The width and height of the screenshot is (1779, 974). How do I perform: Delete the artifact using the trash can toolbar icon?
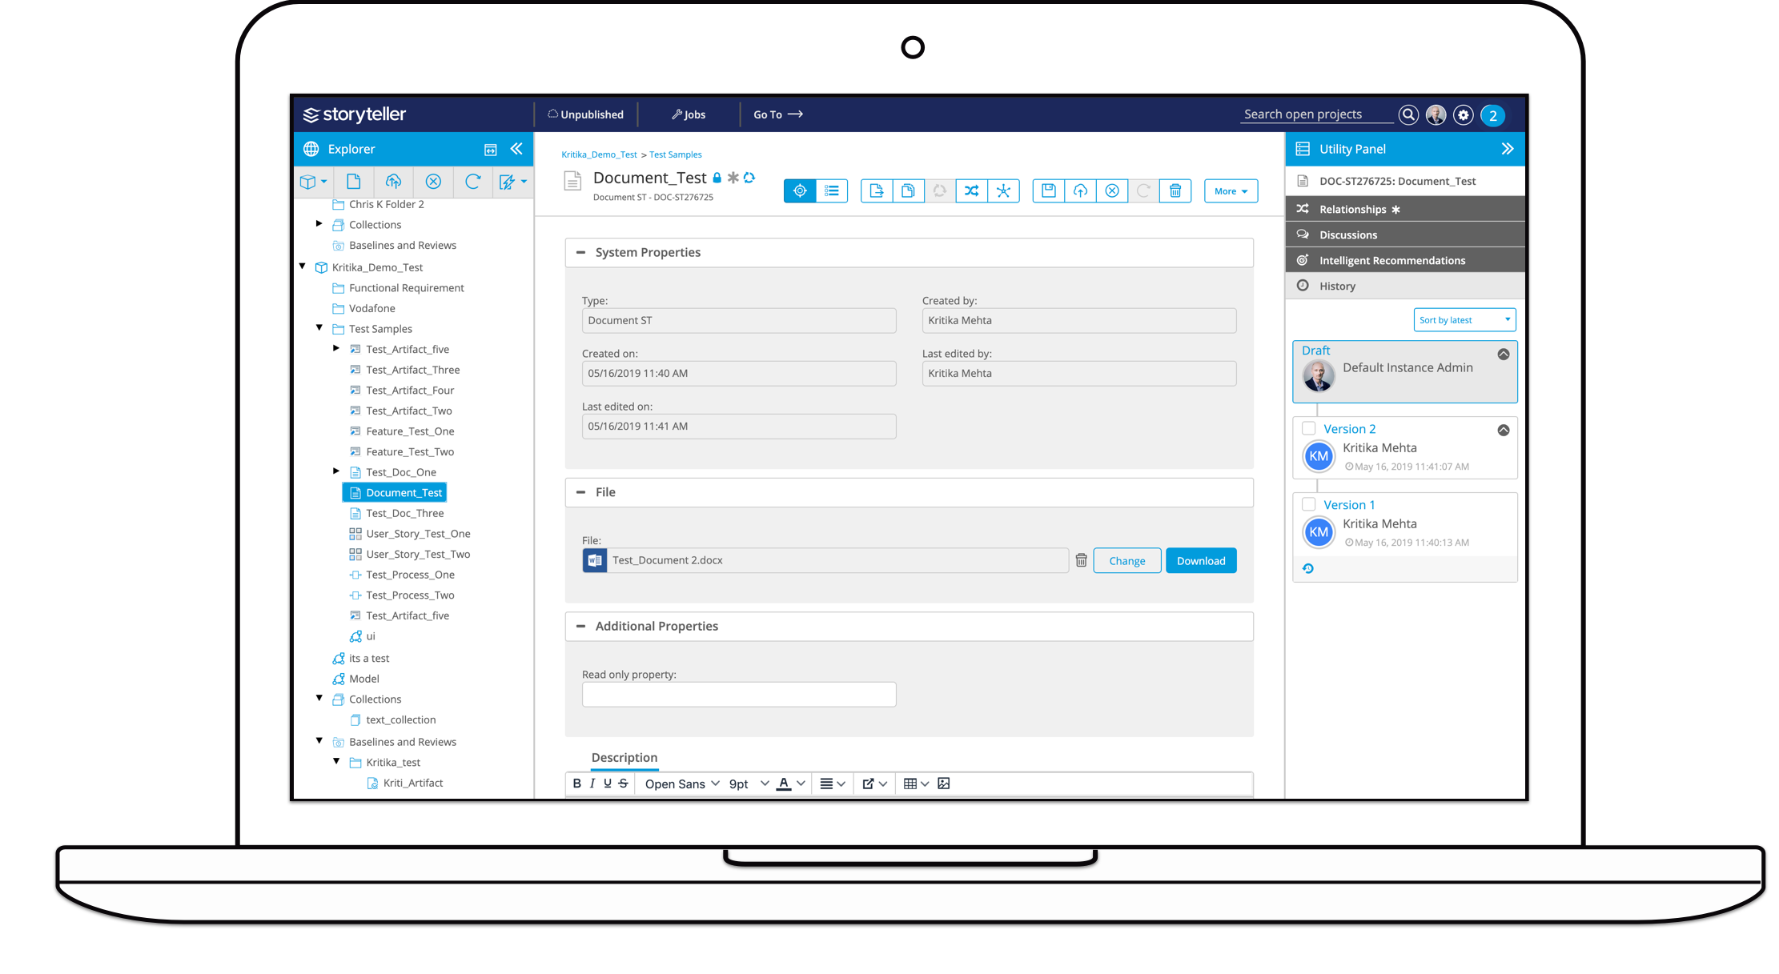tap(1175, 190)
